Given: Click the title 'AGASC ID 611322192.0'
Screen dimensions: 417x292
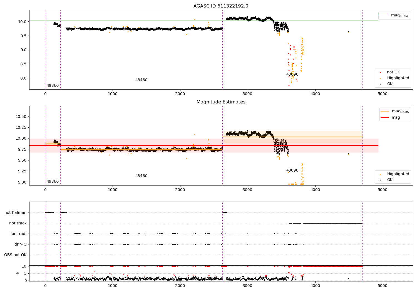Looking at the screenshot, I should click(x=221, y=6).
